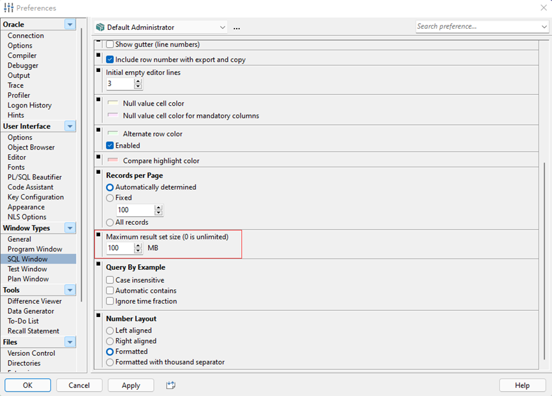Viewport: 552px width, 396px height.
Task: Click the black marker beside Maximum result set size
Action: click(98, 235)
